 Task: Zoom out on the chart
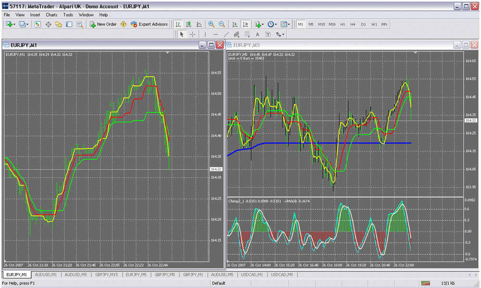(x=222, y=24)
